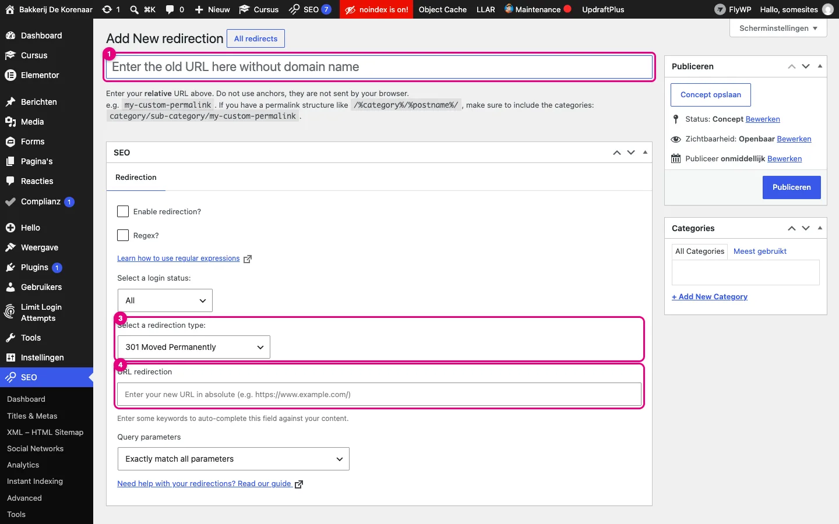Screen dimensions: 839x524
Task: Tick the Regex checkbox
Action: coord(123,235)
